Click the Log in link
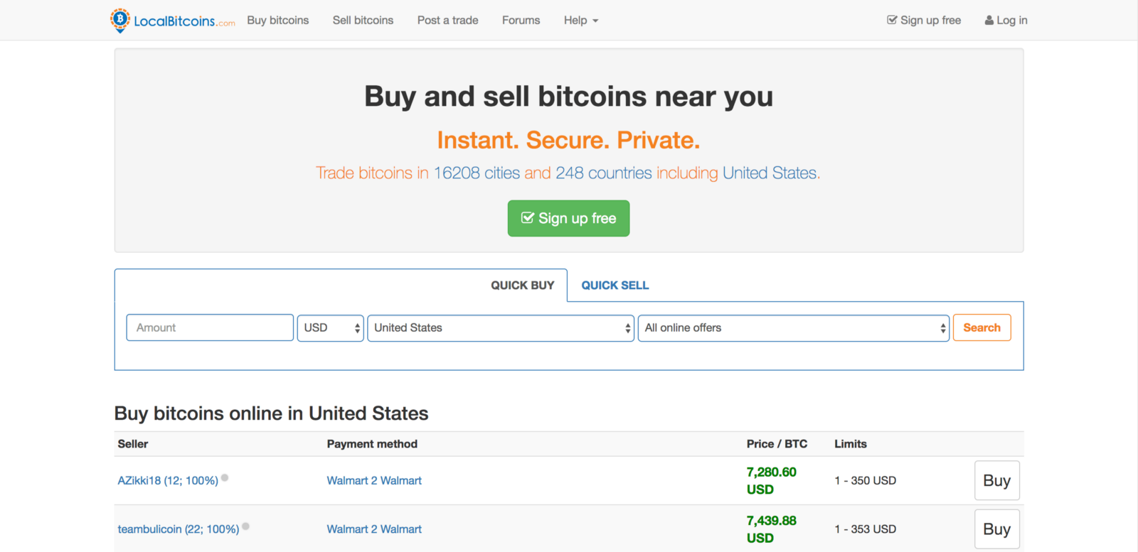The width and height of the screenshot is (1138, 552). (1006, 20)
